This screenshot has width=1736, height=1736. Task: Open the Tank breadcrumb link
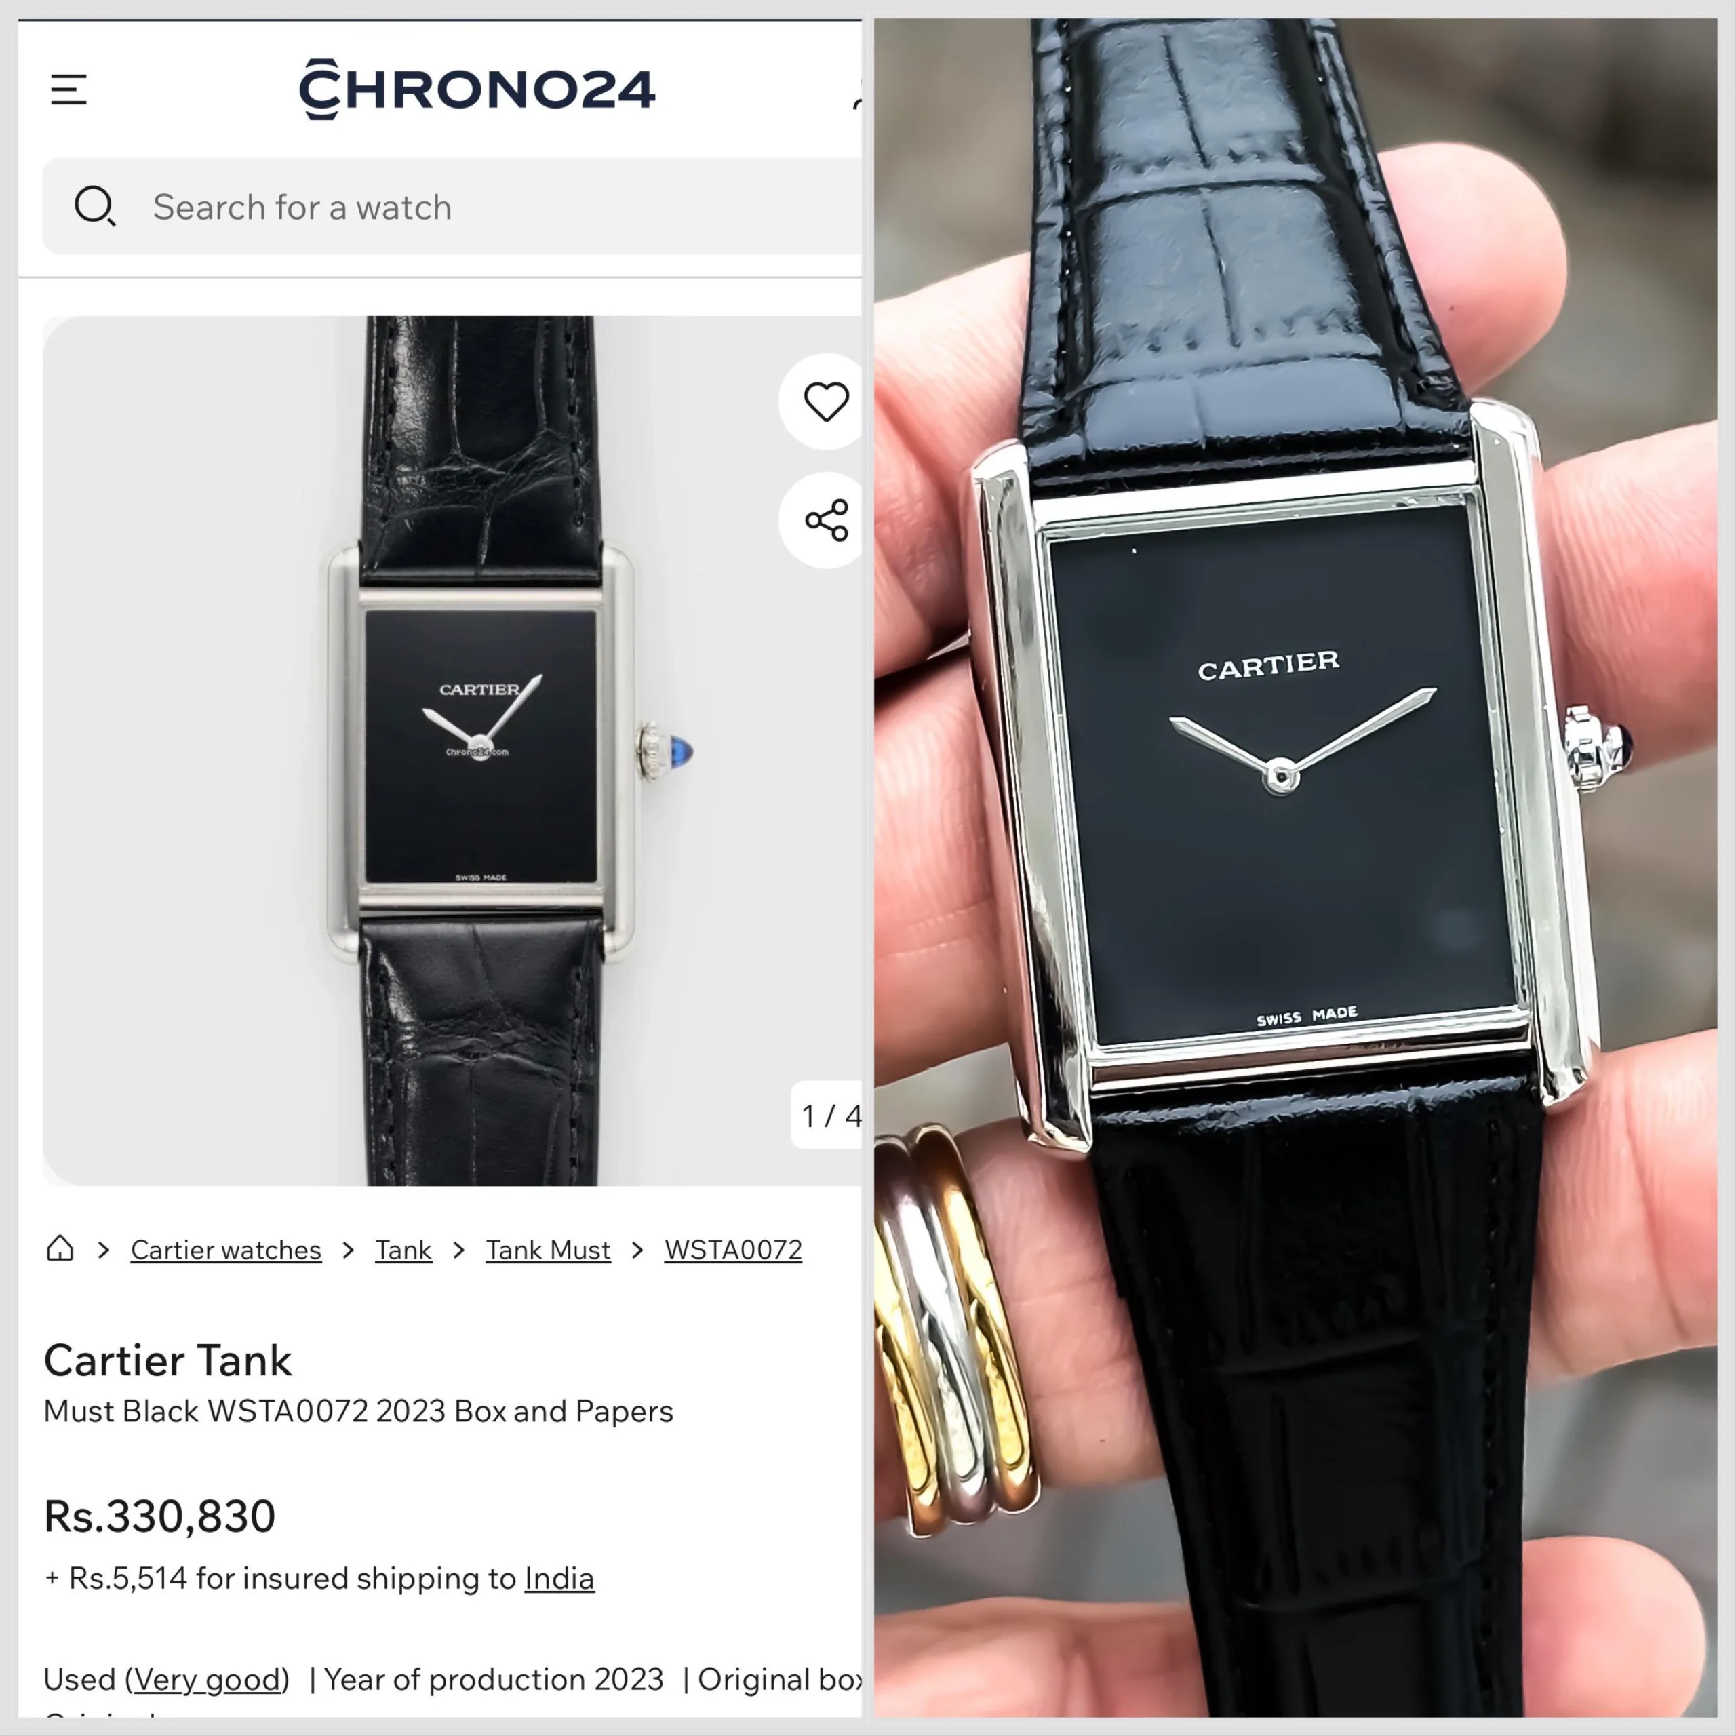tap(403, 1250)
